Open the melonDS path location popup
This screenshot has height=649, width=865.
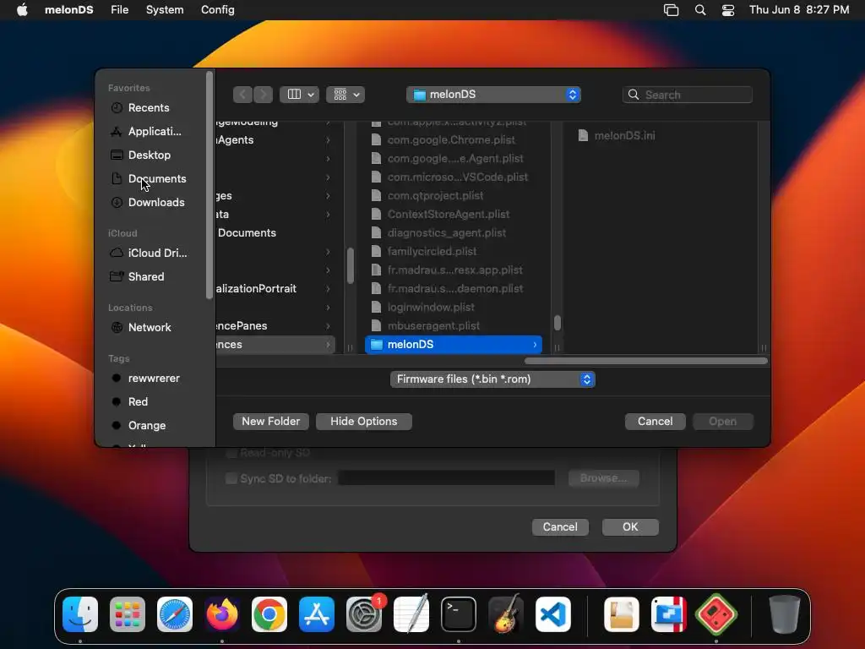click(x=493, y=95)
